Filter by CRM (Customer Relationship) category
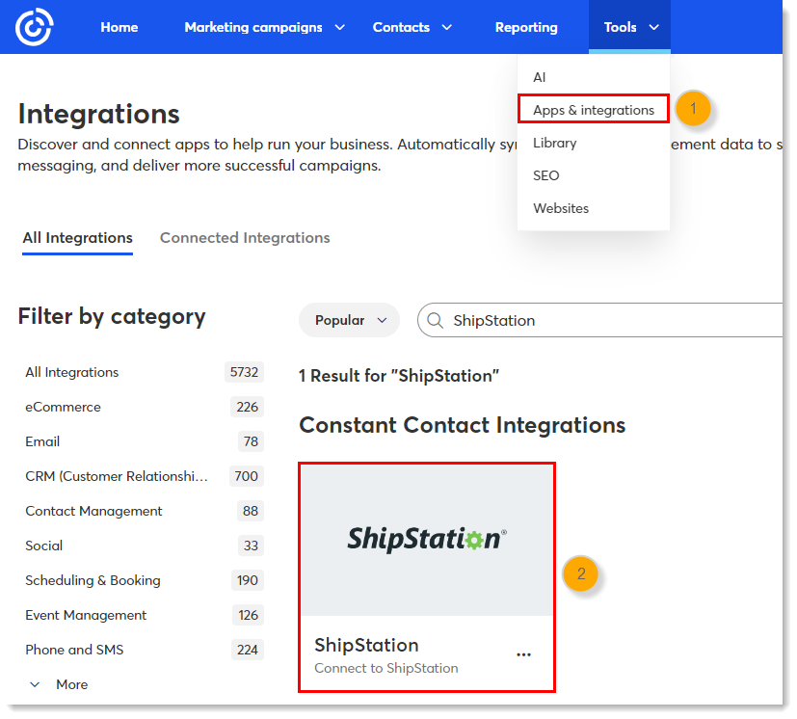The height and width of the screenshot is (719, 797). tap(117, 476)
